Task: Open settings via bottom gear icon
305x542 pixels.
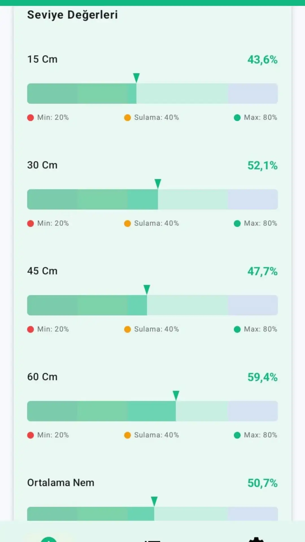Action: point(256,539)
